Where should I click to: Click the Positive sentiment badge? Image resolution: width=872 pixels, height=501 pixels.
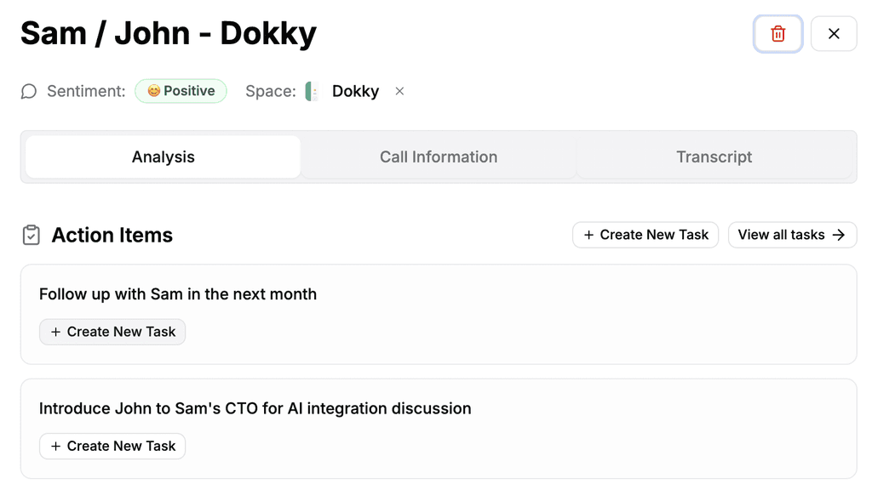[x=181, y=91]
